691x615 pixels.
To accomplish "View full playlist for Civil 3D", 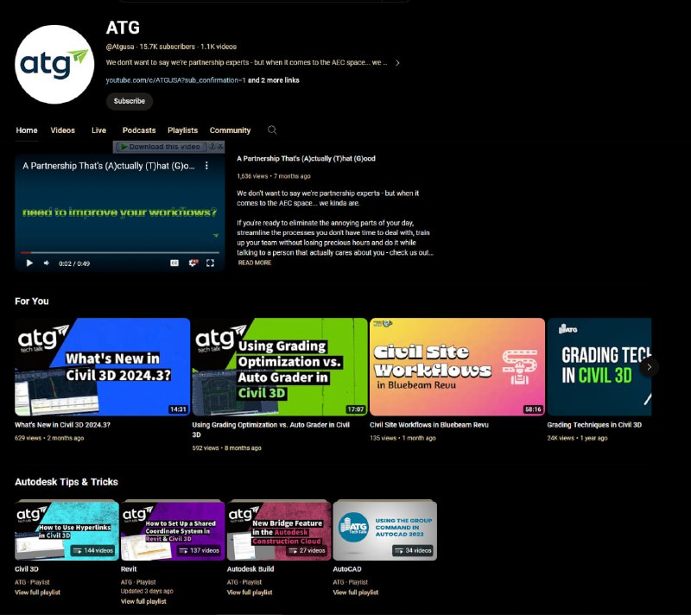I will click(37, 592).
